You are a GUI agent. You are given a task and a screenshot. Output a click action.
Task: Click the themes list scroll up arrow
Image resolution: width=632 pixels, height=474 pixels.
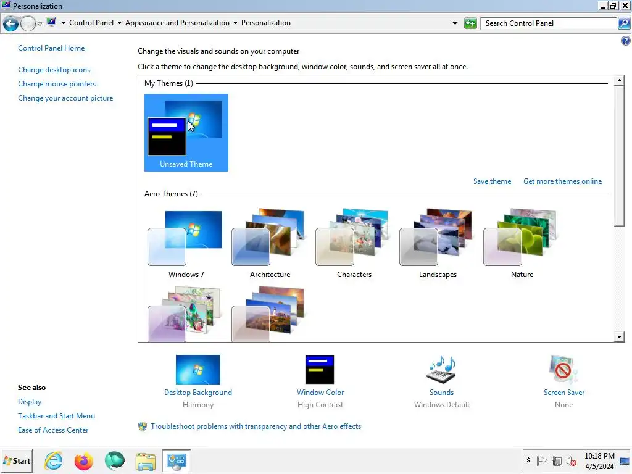pos(619,81)
